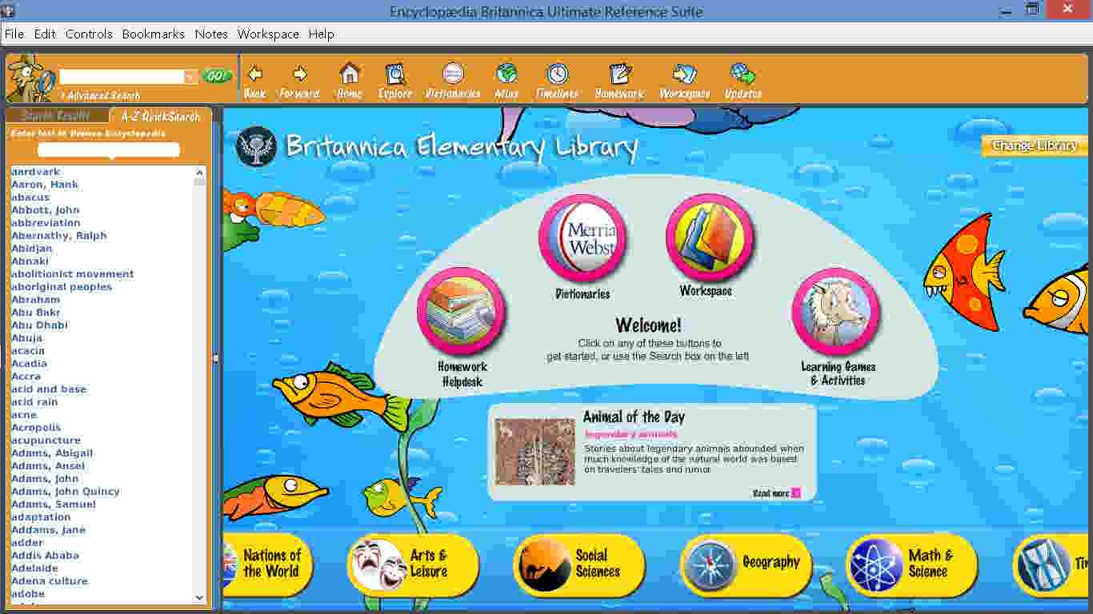Open the Animal of the Day thumbnail
The height and width of the screenshot is (614, 1093).
[x=534, y=452]
